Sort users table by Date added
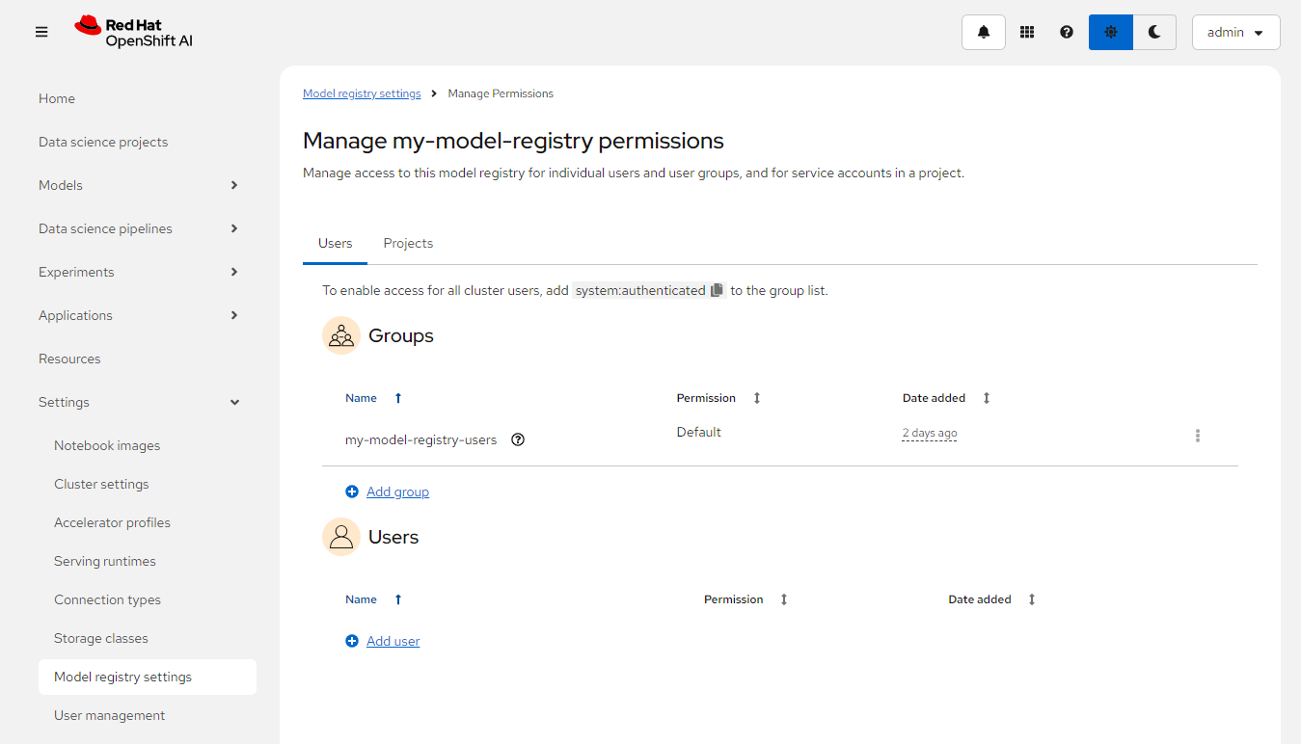The width and height of the screenshot is (1301, 744). pyautogui.click(x=992, y=599)
